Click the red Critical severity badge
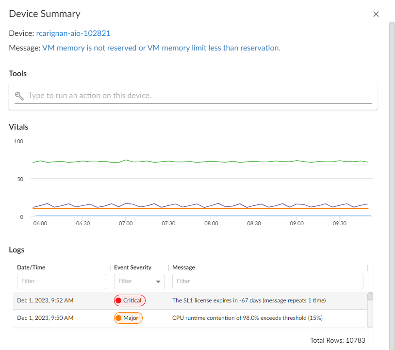Screen dimensions: 395x350 130,300
